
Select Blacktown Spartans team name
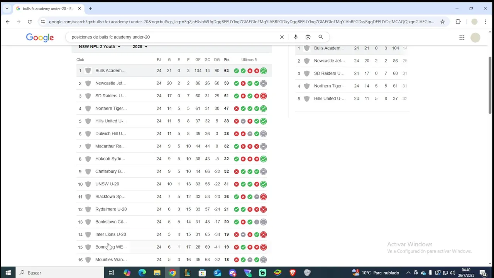coord(110,197)
